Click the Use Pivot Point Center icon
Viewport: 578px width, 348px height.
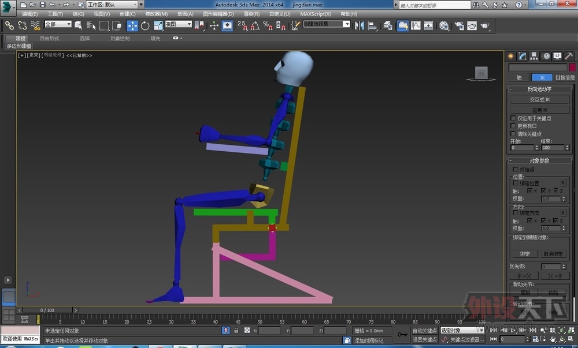(199, 25)
